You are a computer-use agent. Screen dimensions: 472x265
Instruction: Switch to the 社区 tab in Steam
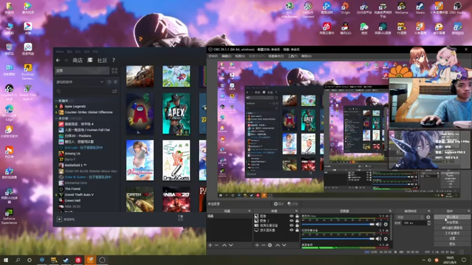[x=102, y=61]
